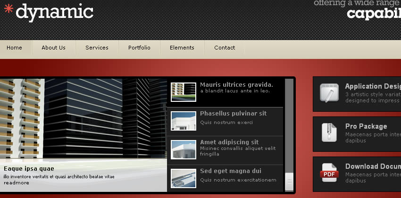Click the dynamic site logo text
Image resolution: width=401 pixels, height=198 pixels.
(54, 12)
